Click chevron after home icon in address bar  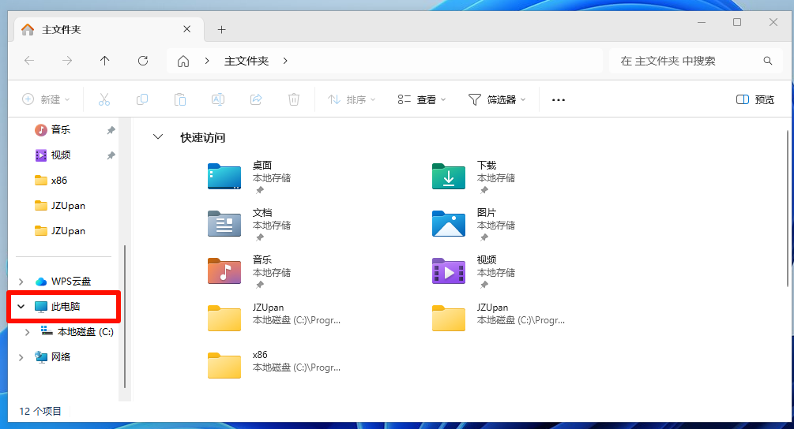[207, 61]
